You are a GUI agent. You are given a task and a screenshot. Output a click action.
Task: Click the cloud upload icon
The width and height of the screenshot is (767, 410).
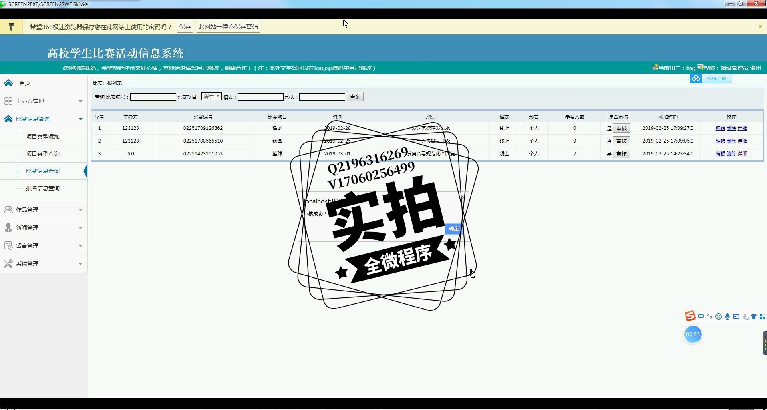696,78
